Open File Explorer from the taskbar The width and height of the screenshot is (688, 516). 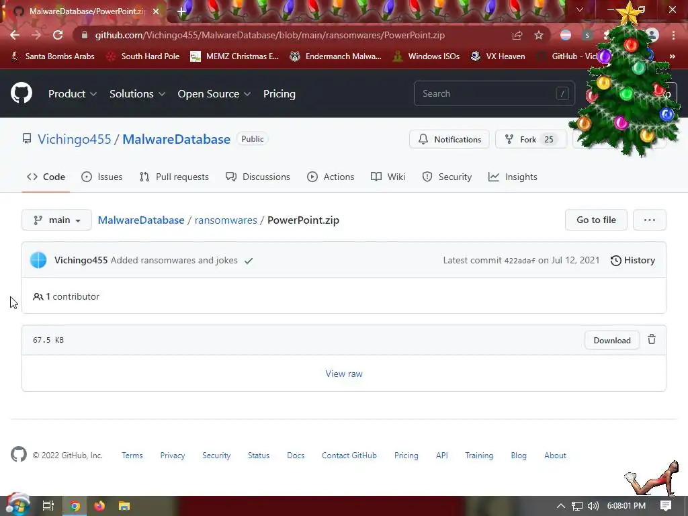pos(124,506)
